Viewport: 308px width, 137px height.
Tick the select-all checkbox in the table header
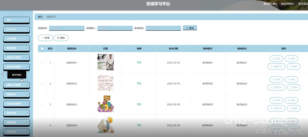[42, 48]
